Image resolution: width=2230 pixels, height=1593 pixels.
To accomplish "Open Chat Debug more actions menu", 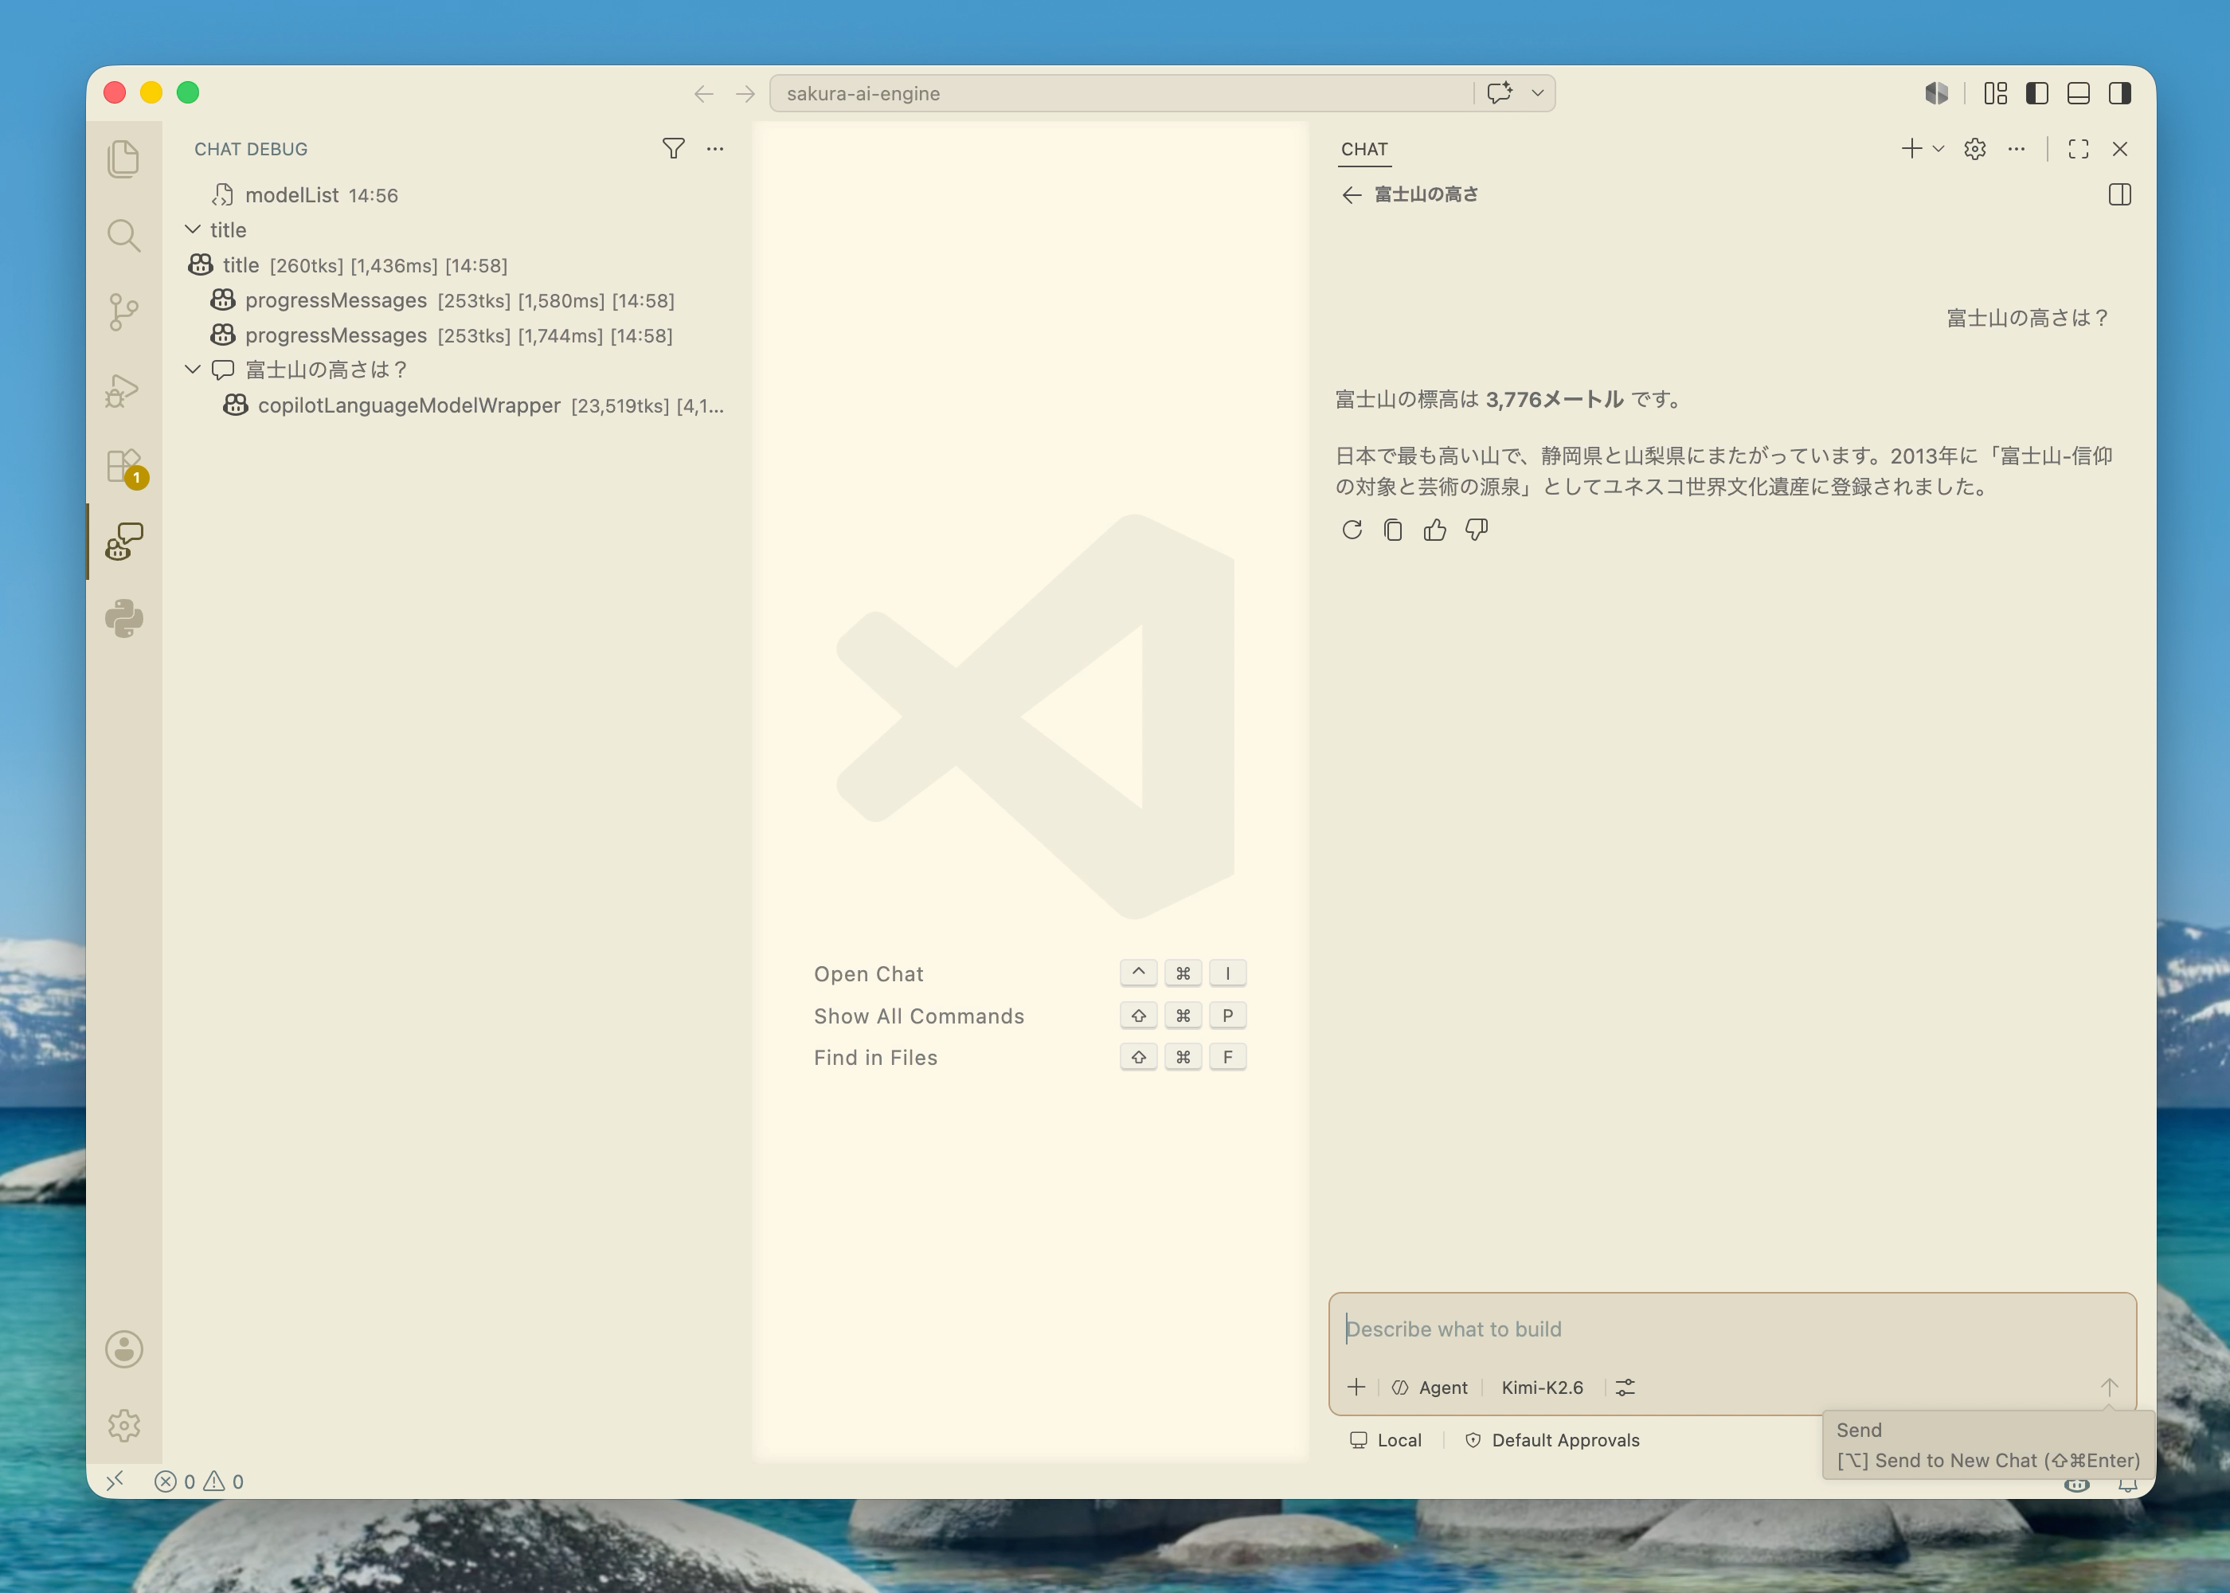I will (715, 149).
